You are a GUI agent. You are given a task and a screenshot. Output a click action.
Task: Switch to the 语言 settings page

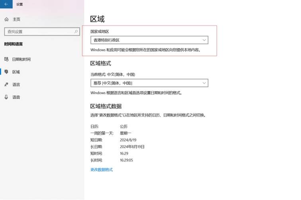(16, 84)
